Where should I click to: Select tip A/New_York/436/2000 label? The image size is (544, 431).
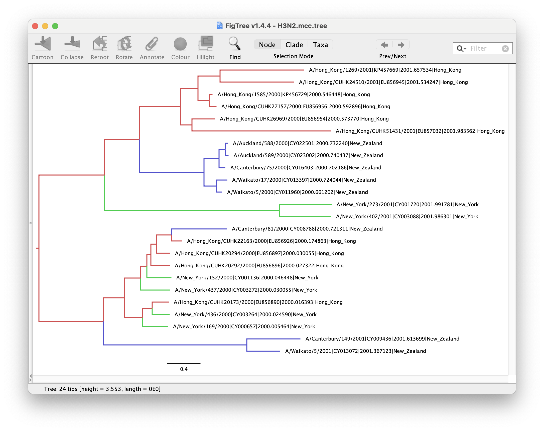pyautogui.click(x=245, y=314)
